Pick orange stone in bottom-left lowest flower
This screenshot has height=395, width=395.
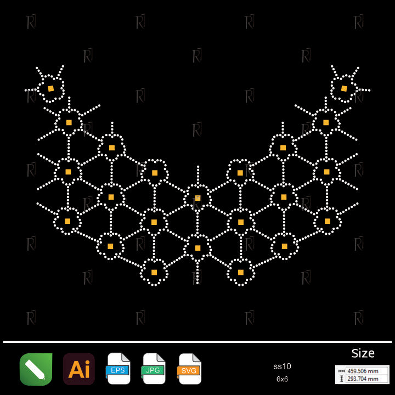pos(154,272)
